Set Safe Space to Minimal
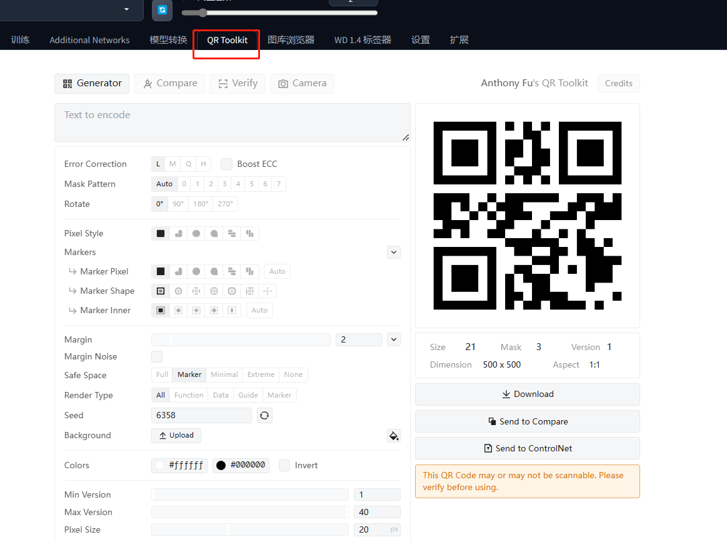 [224, 374]
